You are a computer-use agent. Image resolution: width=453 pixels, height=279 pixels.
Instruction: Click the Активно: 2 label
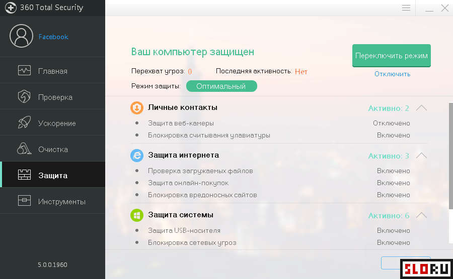pos(389,108)
